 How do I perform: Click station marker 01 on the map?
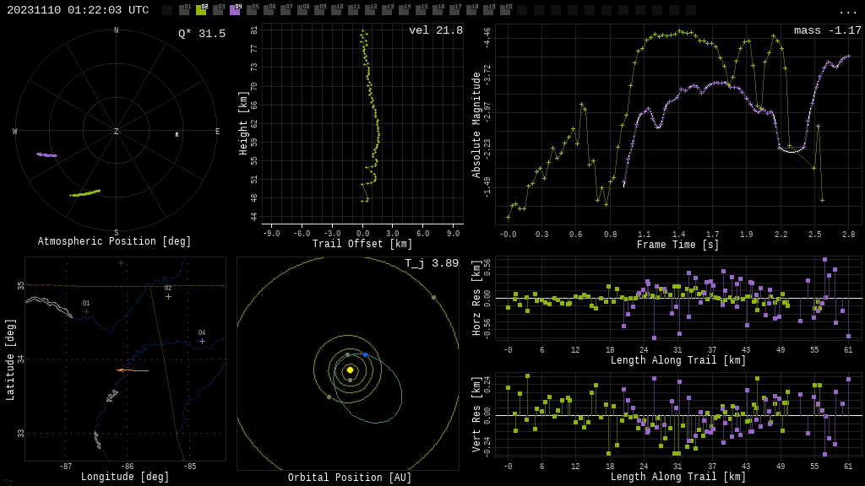[87, 312]
